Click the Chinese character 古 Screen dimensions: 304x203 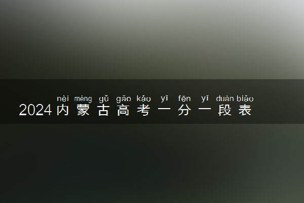pyautogui.click(x=103, y=110)
